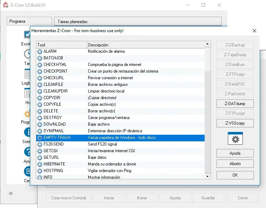The image size is (266, 208).
Task: Click the gear icon beside DESTROY
Action: [39, 118]
